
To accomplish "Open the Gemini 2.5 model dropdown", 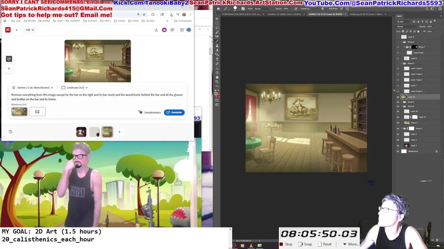I will [x=33, y=87].
